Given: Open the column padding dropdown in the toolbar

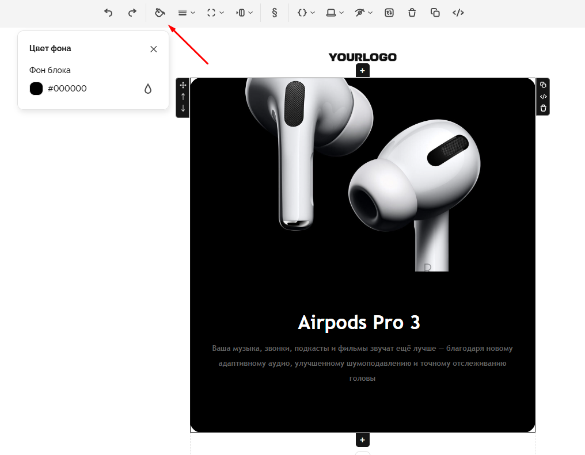Looking at the screenshot, I should click(245, 13).
